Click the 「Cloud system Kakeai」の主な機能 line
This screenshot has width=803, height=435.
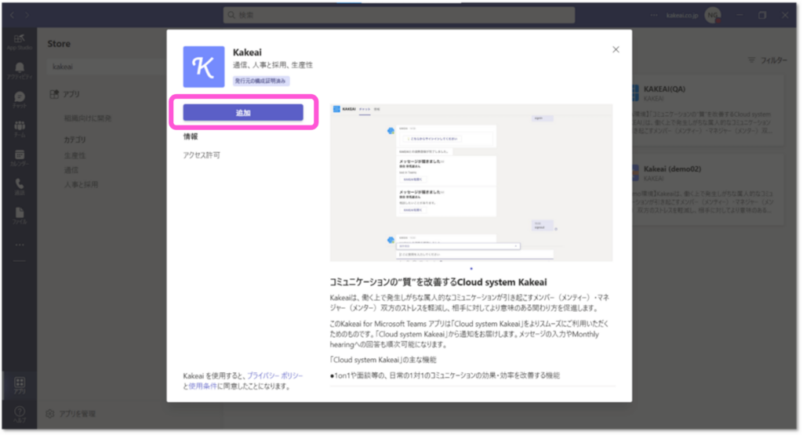pos(383,360)
